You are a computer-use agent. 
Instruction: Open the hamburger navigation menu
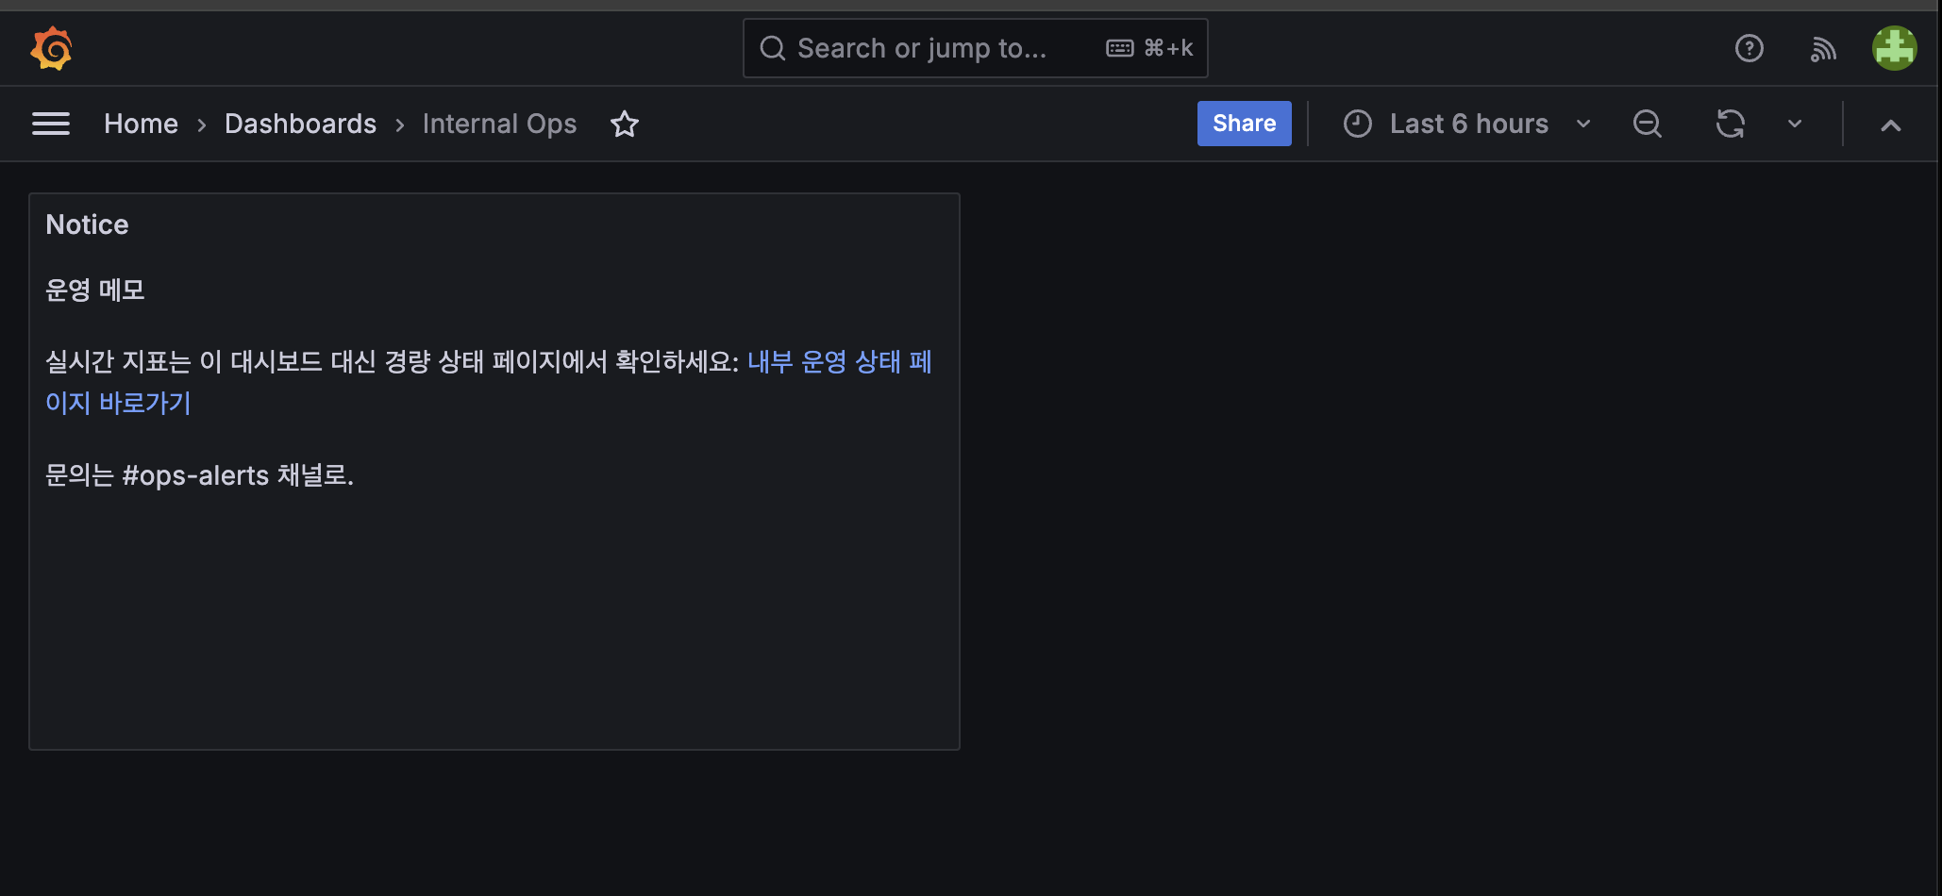51,124
